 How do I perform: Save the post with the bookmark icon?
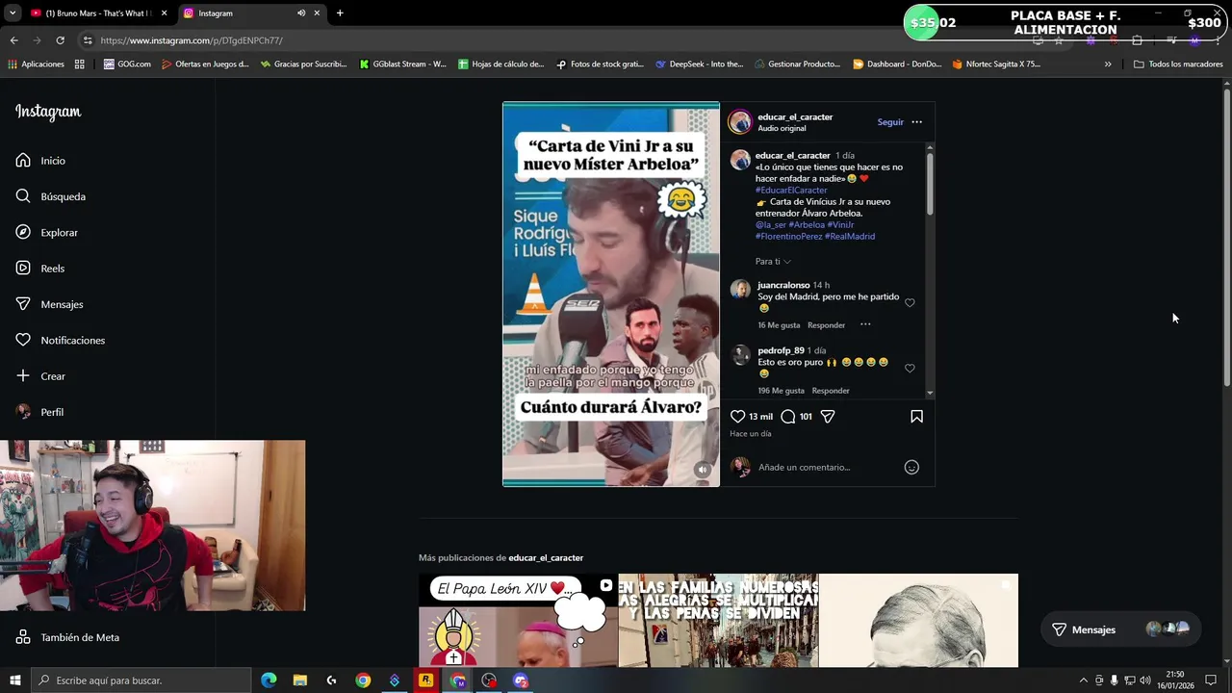916,417
